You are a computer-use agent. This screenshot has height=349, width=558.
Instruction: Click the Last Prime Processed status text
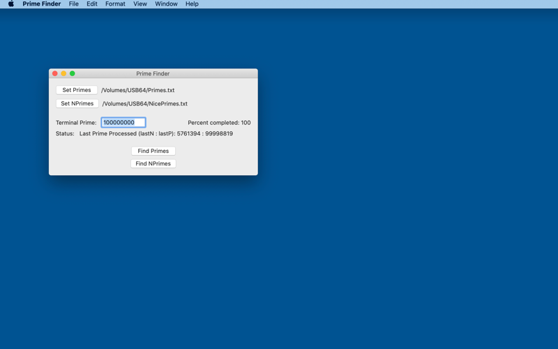tap(156, 133)
